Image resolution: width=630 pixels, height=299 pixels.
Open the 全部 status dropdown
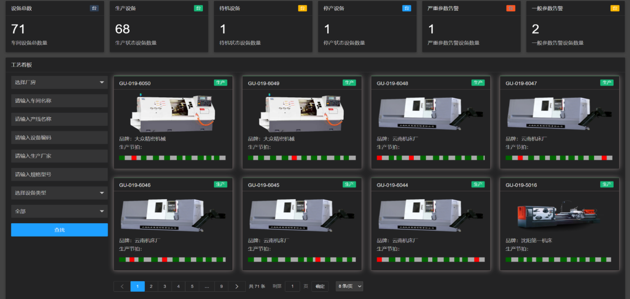click(x=59, y=211)
